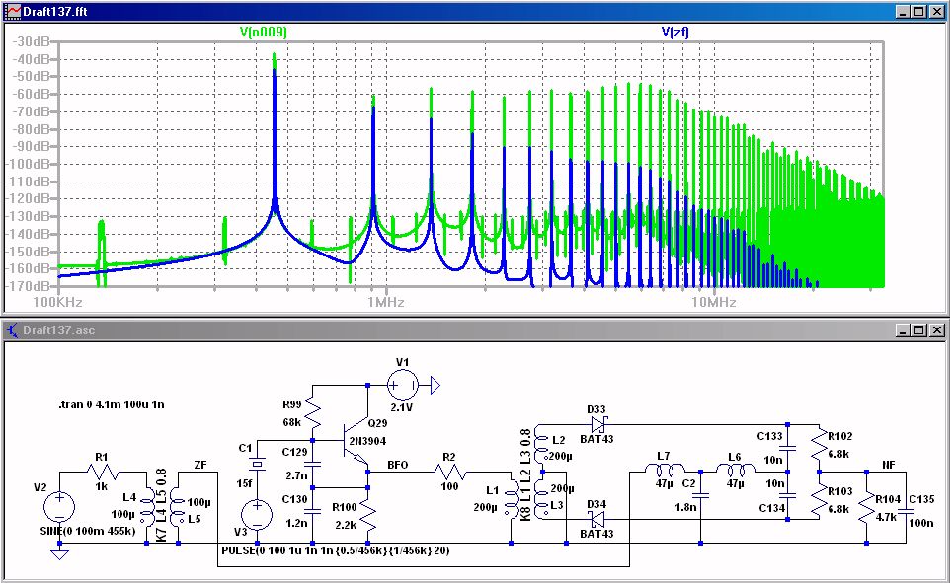The height and width of the screenshot is (583, 950).
Task: Select the V2 sine voltage source symbol
Action: (x=59, y=506)
